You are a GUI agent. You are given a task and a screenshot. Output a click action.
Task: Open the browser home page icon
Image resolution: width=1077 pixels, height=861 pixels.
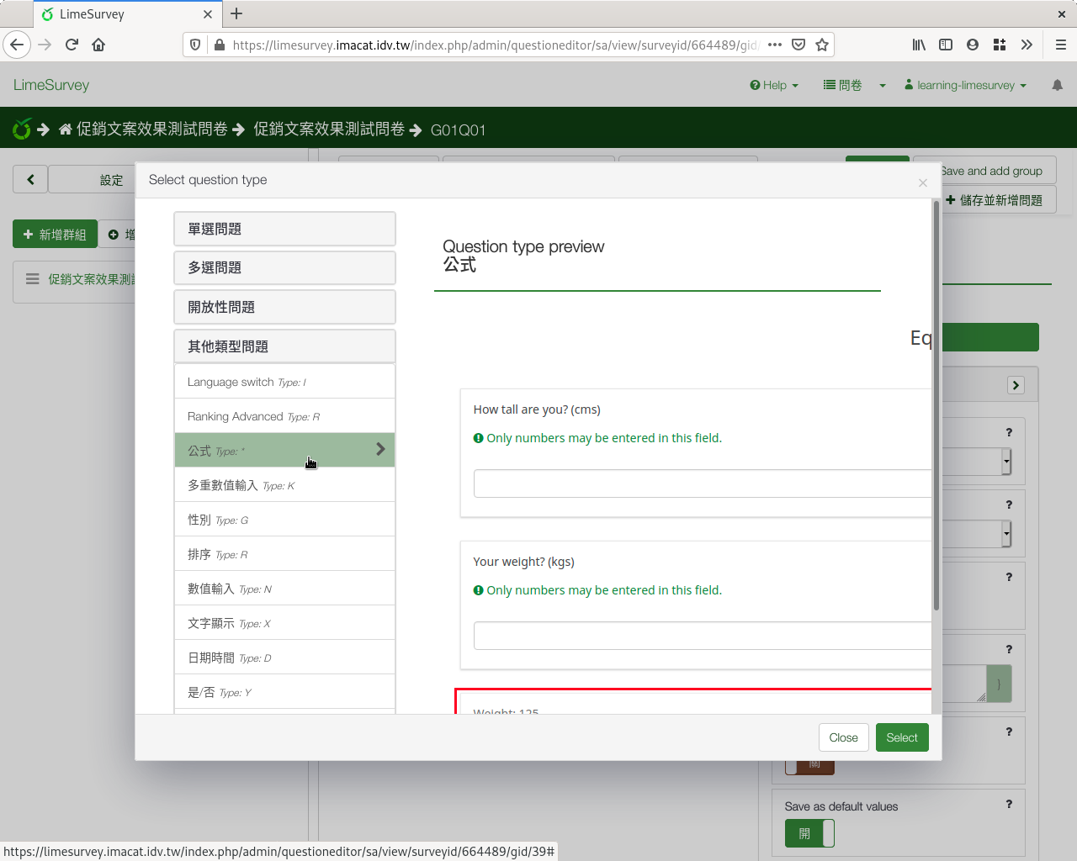pos(98,45)
